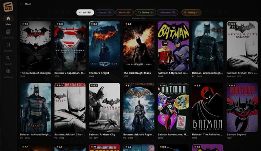The width and height of the screenshot is (261, 151).
Task: Open the Wishlist bookmark icon
Action: (8, 45)
